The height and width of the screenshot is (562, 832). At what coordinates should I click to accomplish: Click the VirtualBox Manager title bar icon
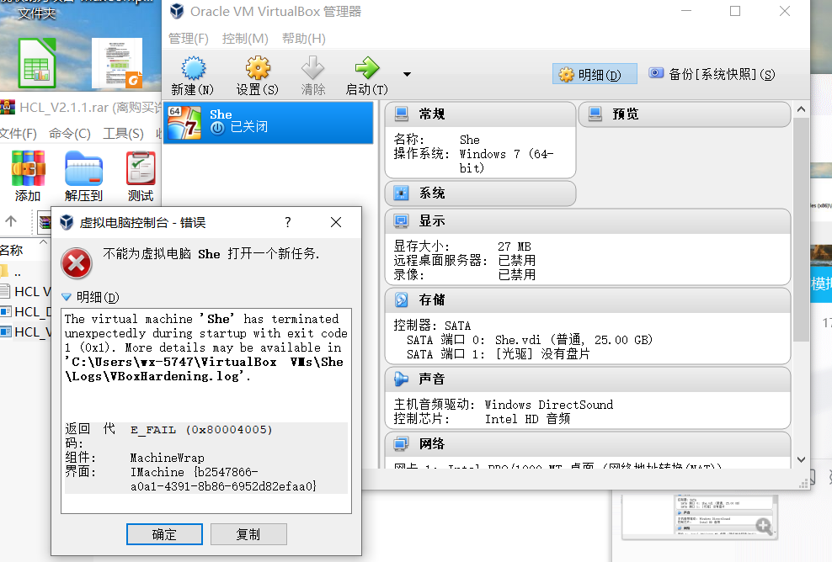[x=177, y=11]
